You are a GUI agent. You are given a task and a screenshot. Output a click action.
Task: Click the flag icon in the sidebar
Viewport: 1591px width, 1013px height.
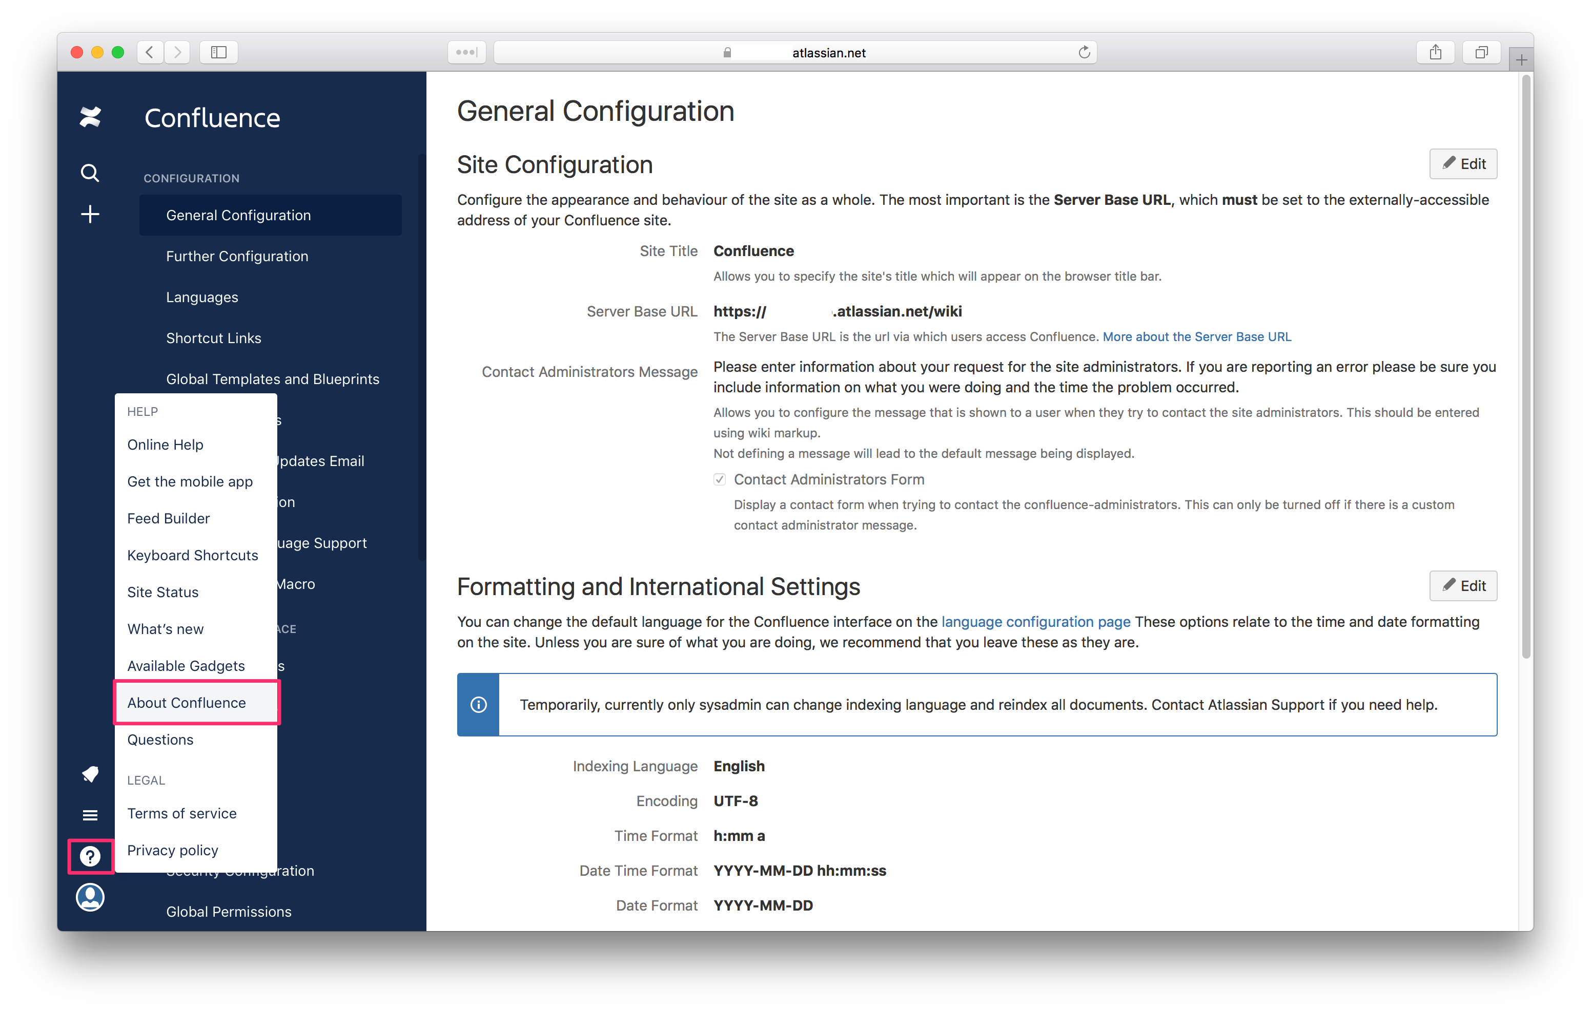[x=90, y=774]
